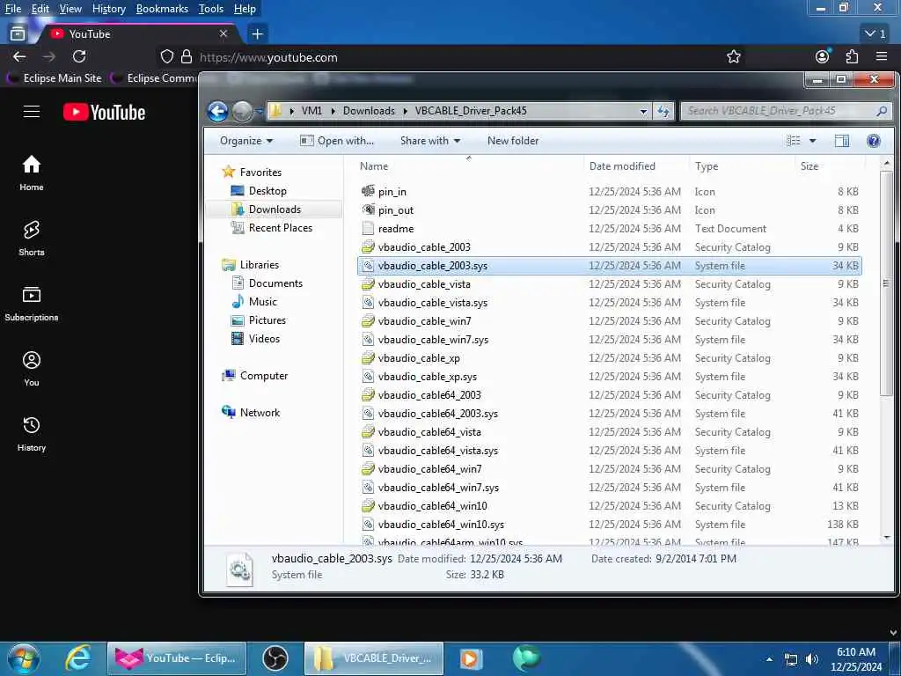Open the File menu
The width and height of the screenshot is (901, 676).
click(x=12, y=9)
